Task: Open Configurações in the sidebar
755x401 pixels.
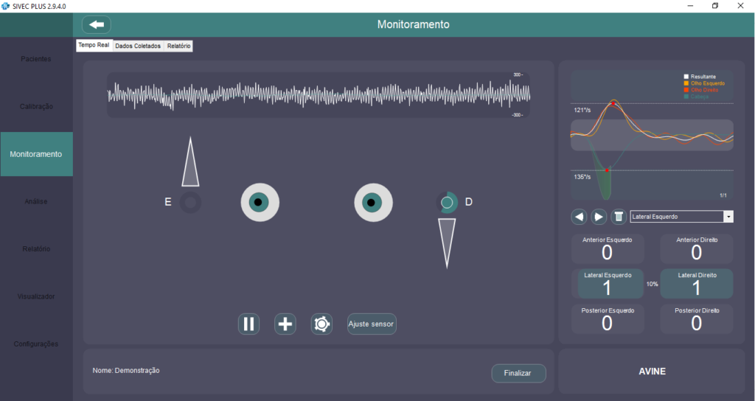Action: (36, 344)
